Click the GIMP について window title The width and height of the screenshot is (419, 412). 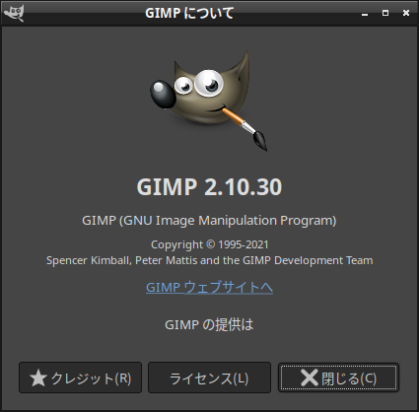(x=189, y=13)
